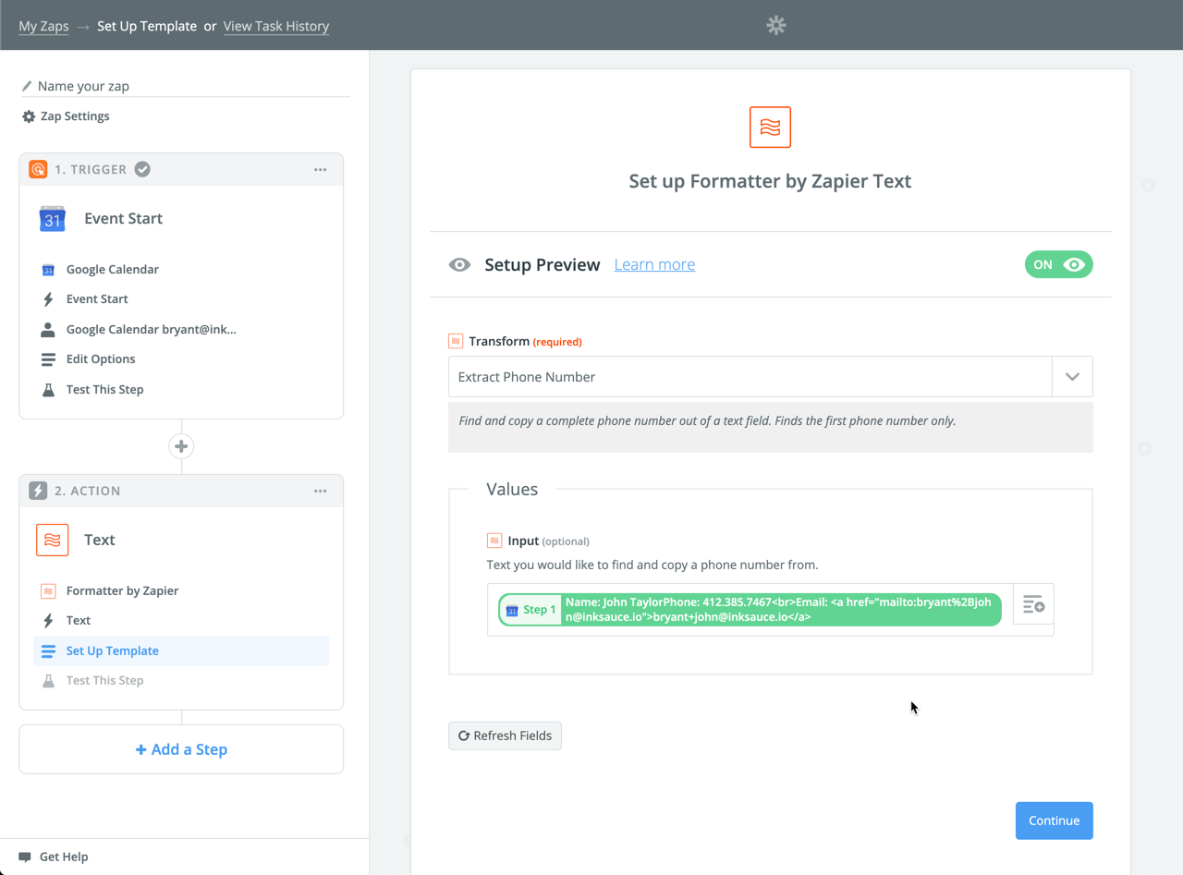Click the flask icon beside trigger Test This Step
This screenshot has width=1183, height=875.
click(48, 390)
